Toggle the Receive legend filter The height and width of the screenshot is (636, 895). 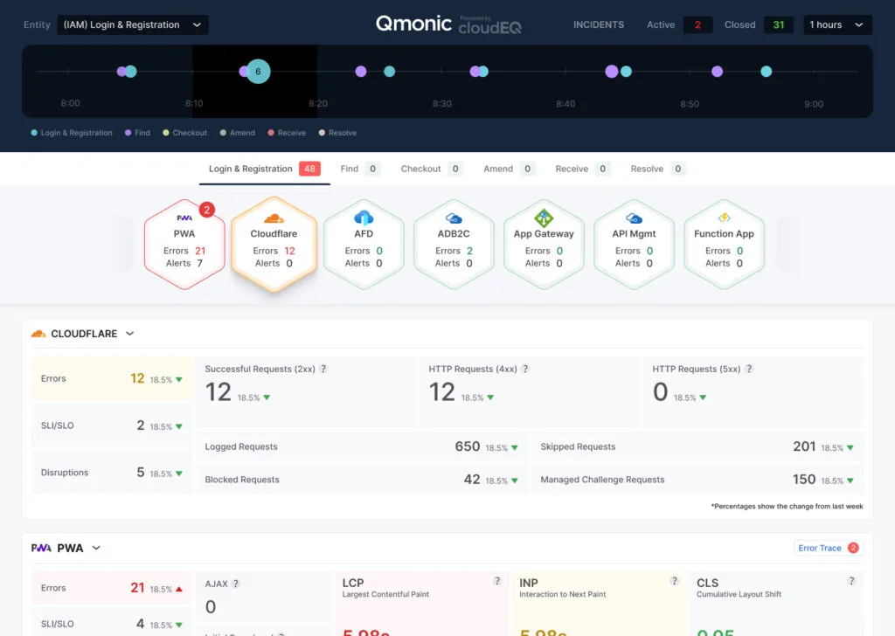pos(288,133)
